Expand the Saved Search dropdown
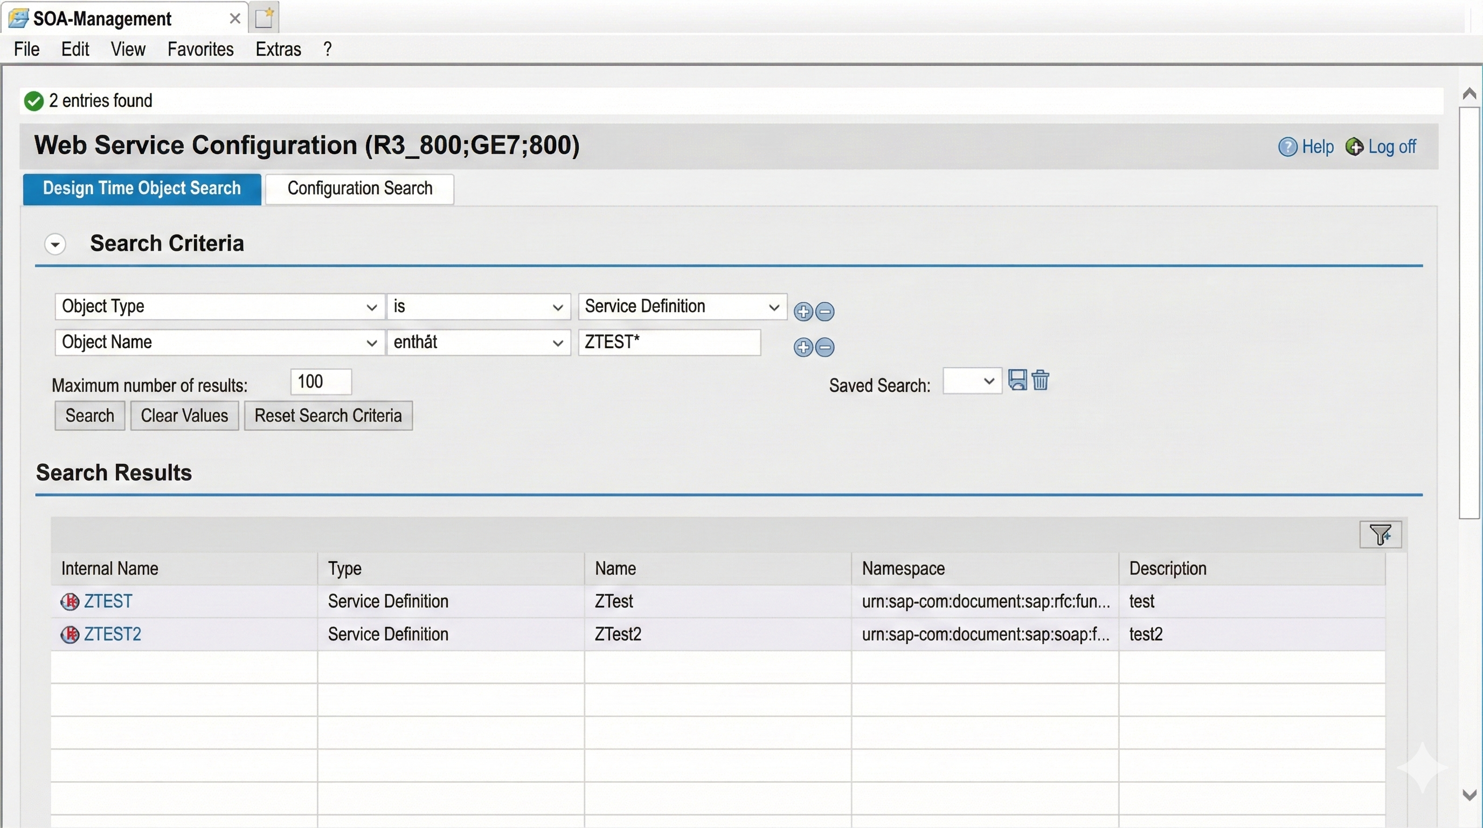 pyautogui.click(x=988, y=381)
